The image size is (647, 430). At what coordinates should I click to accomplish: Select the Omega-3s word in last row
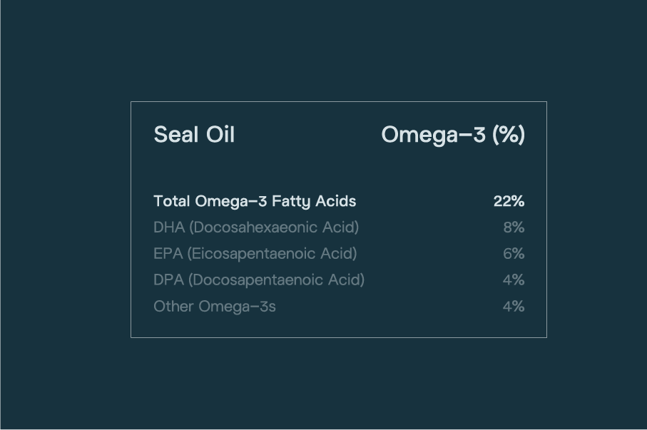237,306
